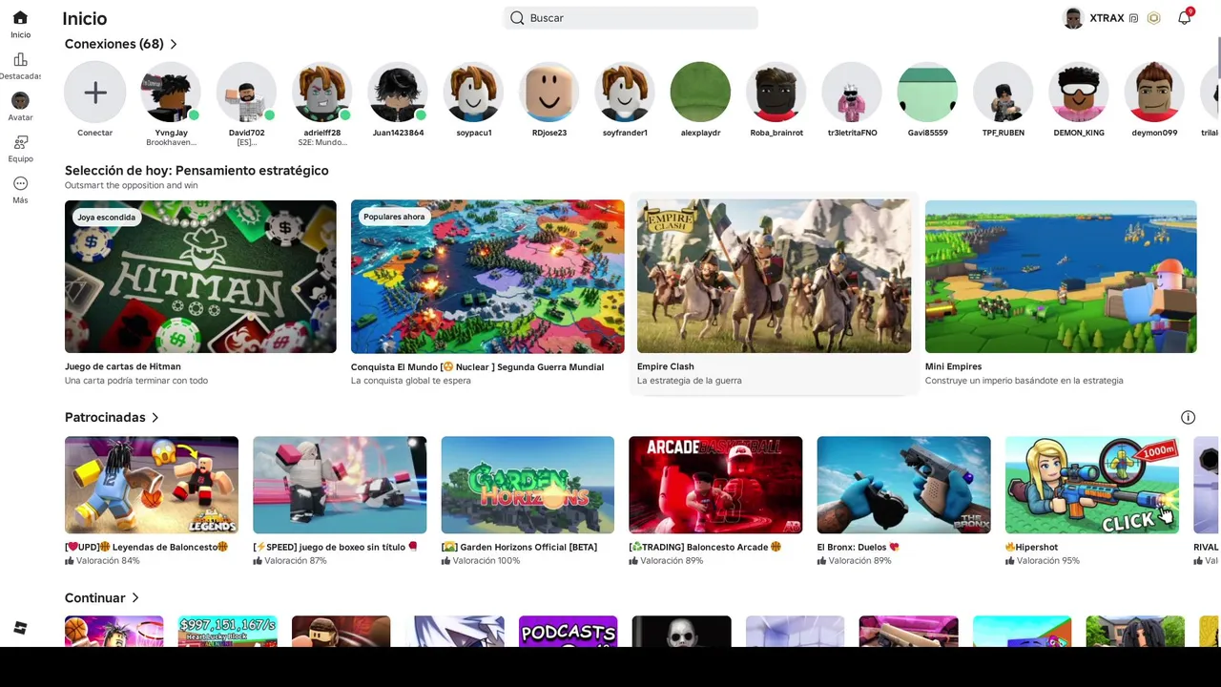Open the Equipo sidebar icon
The height and width of the screenshot is (687, 1221).
coord(20,142)
